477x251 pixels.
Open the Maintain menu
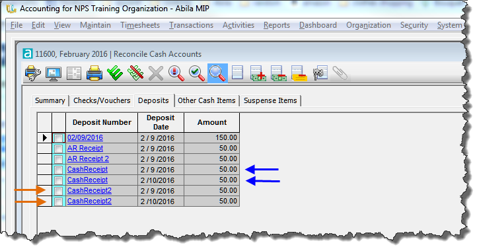point(95,25)
